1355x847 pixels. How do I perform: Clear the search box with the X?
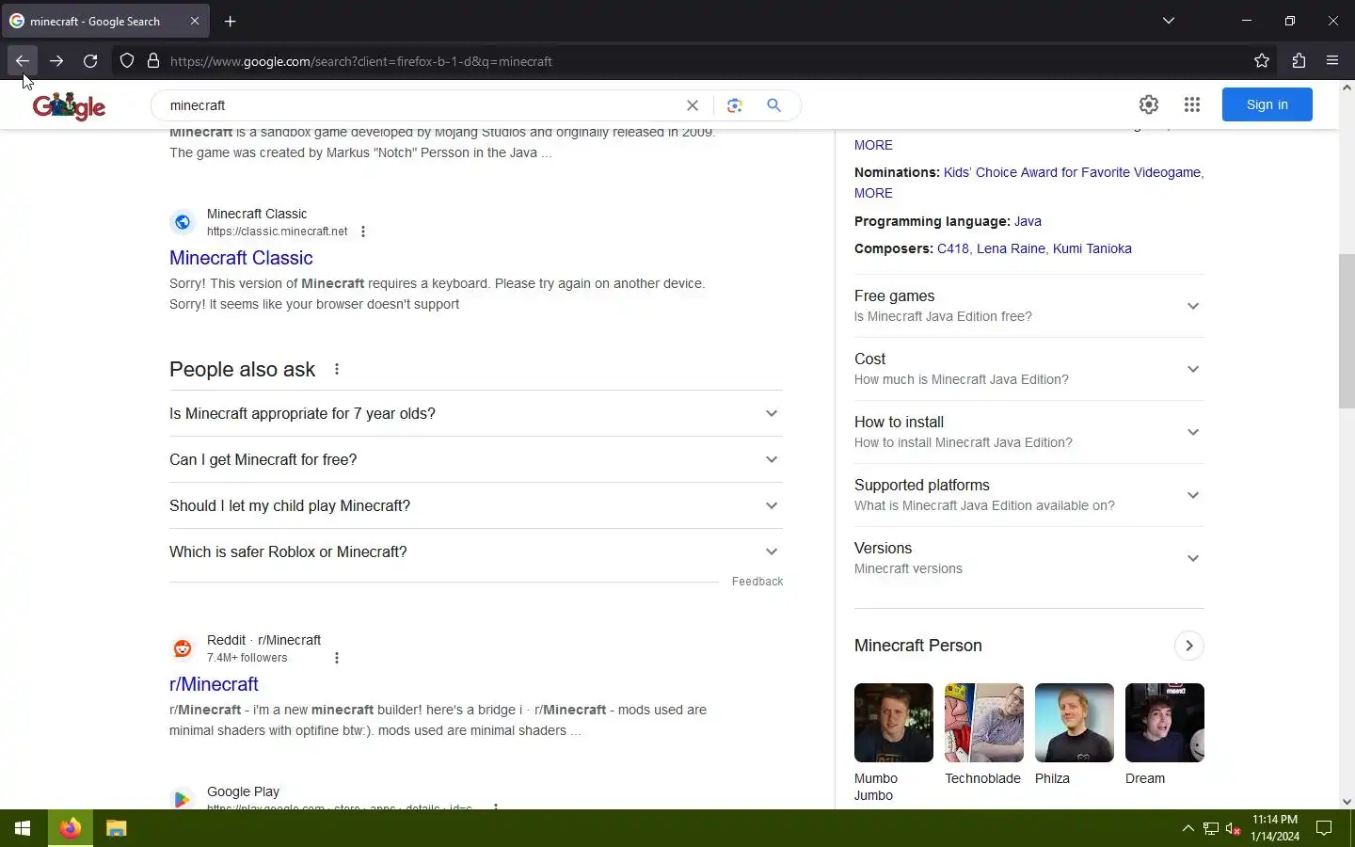pyautogui.click(x=693, y=105)
